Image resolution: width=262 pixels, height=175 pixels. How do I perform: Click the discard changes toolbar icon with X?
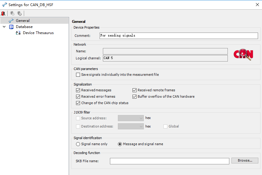(x=19, y=13)
